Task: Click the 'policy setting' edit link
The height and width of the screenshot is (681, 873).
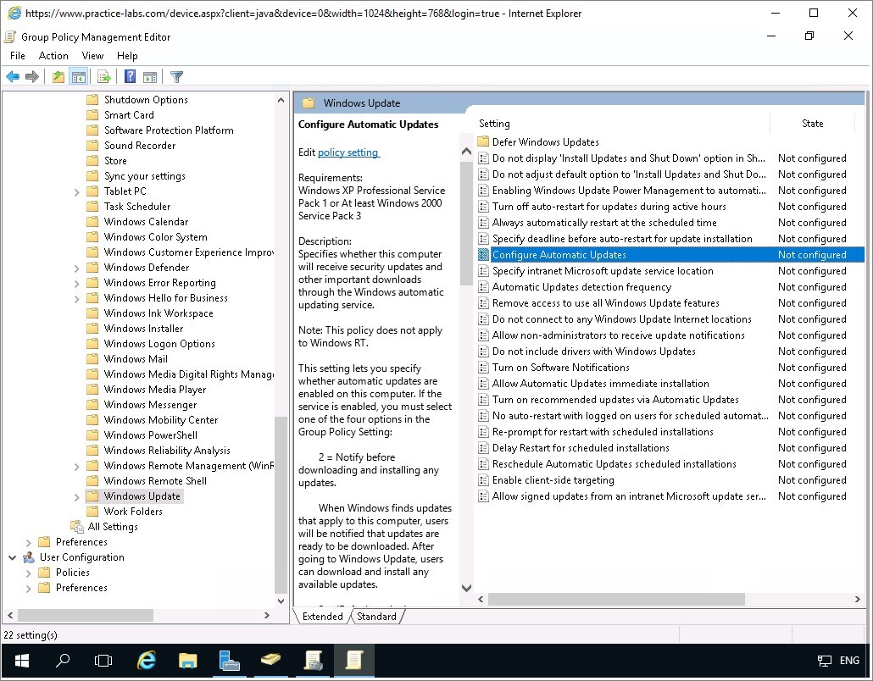Action: coord(348,152)
